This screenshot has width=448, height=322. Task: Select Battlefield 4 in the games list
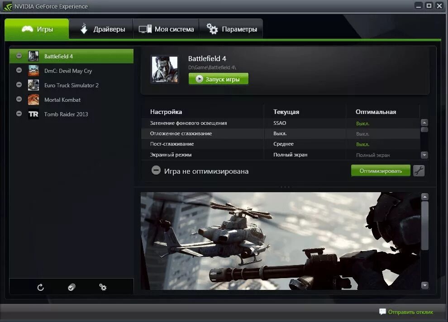coord(71,56)
